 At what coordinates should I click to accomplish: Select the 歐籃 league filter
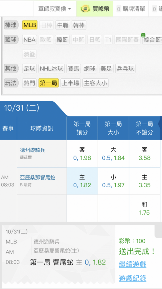coord(46,40)
